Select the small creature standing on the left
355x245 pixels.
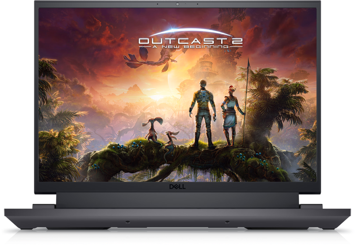tap(153, 130)
